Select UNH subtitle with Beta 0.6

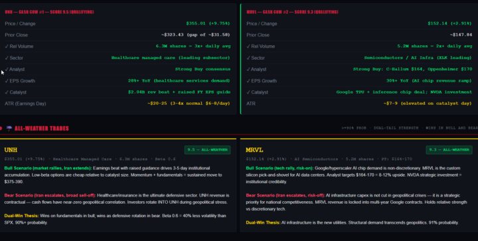90,159
